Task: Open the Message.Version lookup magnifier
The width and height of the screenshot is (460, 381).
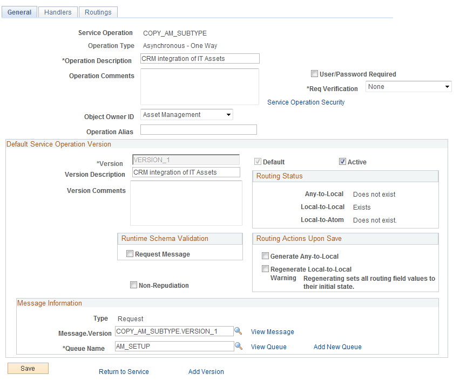Action: [238, 331]
